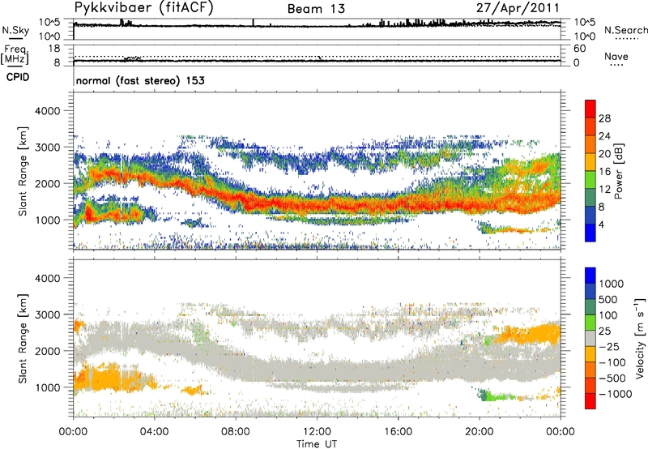Viewport: 648px width, 449px height.
Task: Click the 4 tick on the power scale
Action: [601, 224]
